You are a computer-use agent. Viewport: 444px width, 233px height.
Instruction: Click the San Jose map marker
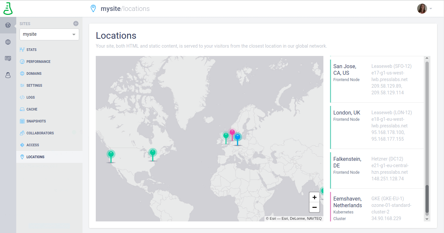[x=111, y=154]
